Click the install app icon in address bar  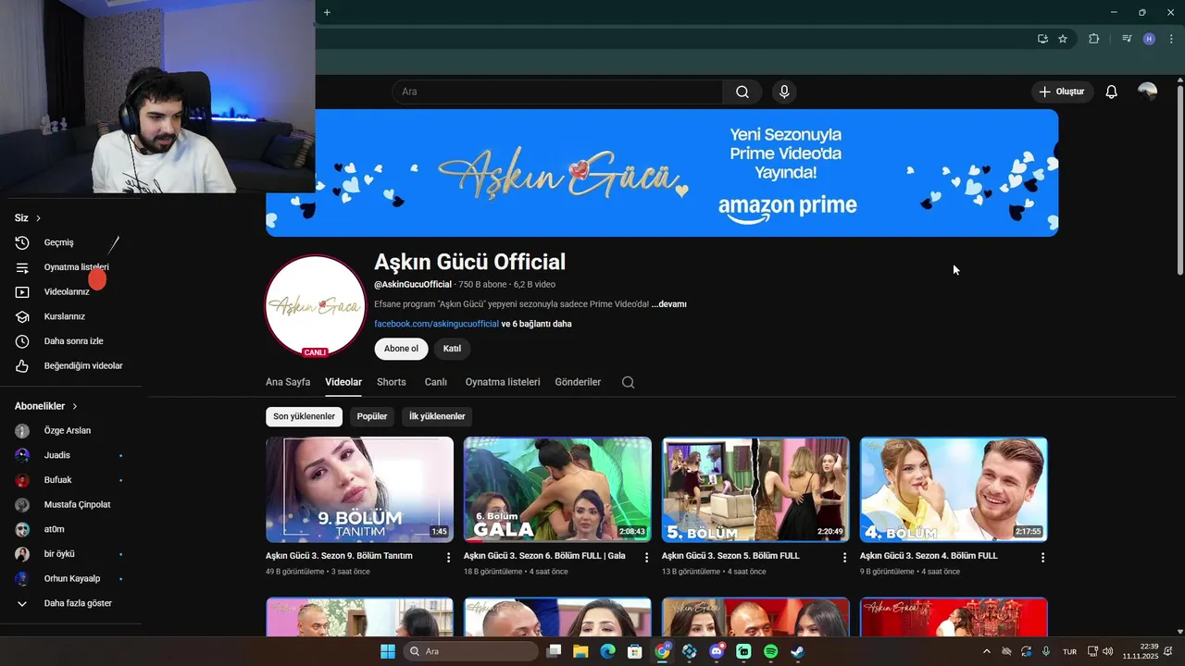(x=1042, y=39)
